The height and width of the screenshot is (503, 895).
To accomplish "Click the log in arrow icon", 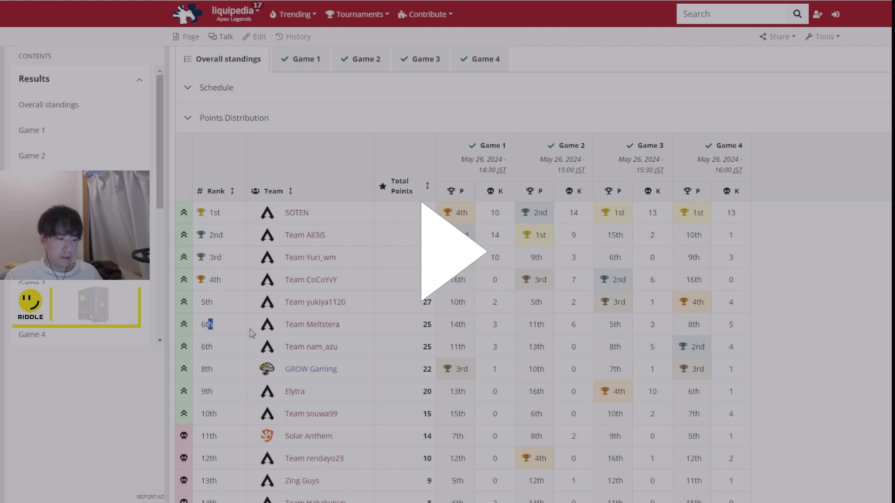I will pos(835,14).
